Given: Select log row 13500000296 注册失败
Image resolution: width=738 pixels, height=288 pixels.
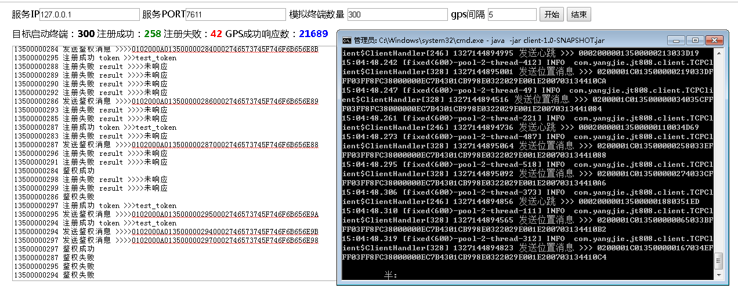Looking at the screenshot, I should [91, 154].
